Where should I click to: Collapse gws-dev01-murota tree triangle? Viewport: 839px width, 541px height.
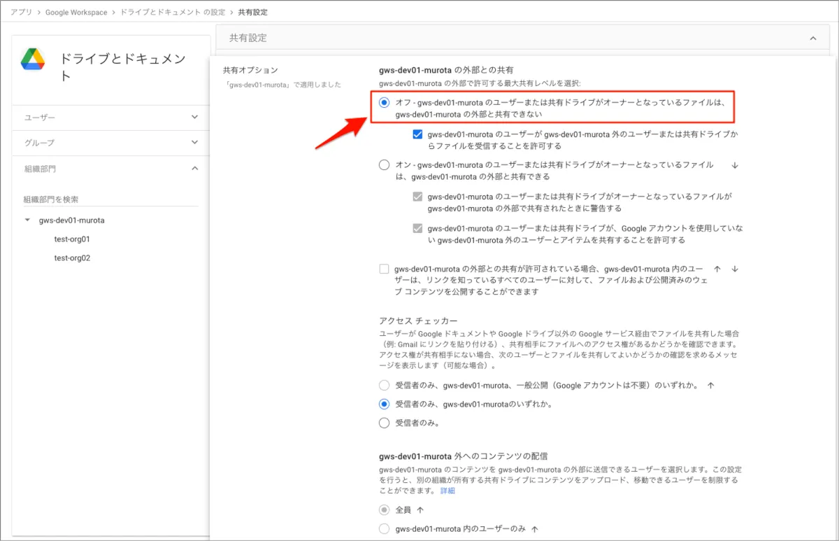[28, 220]
